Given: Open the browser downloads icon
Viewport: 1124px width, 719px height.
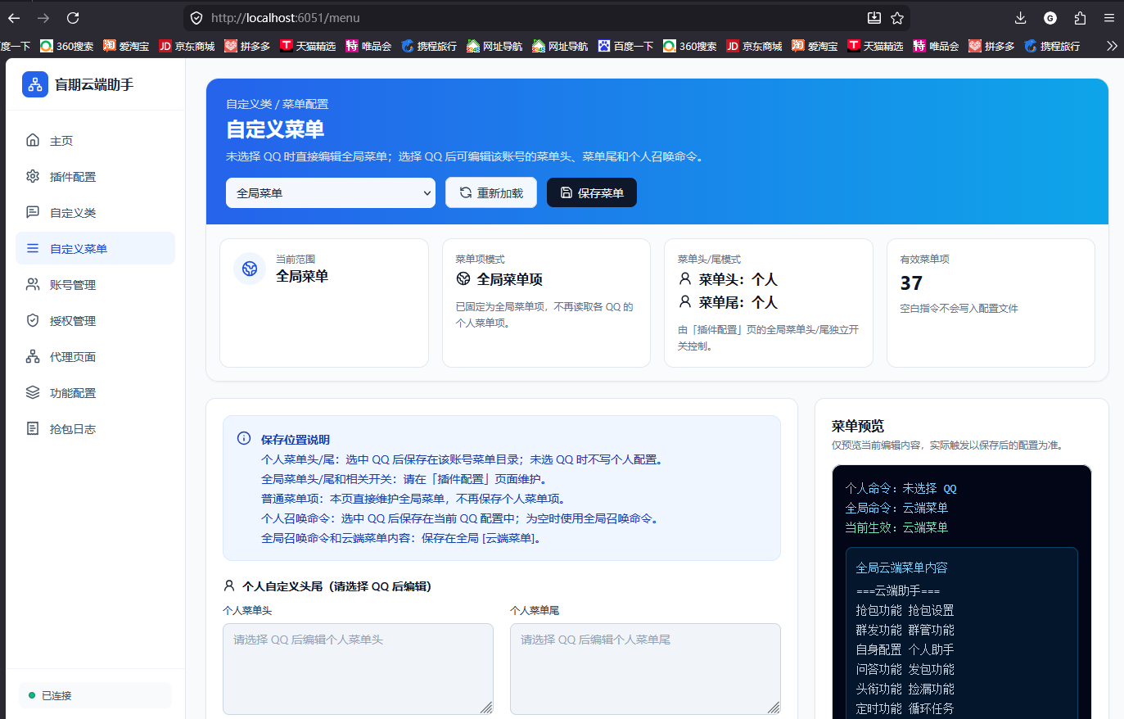Looking at the screenshot, I should click(x=1020, y=18).
